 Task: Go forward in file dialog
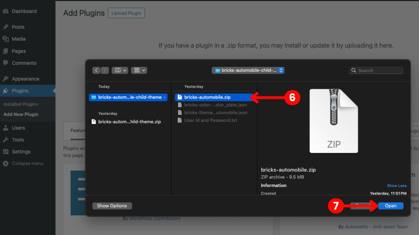pyautogui.click(x=105, y=70)
